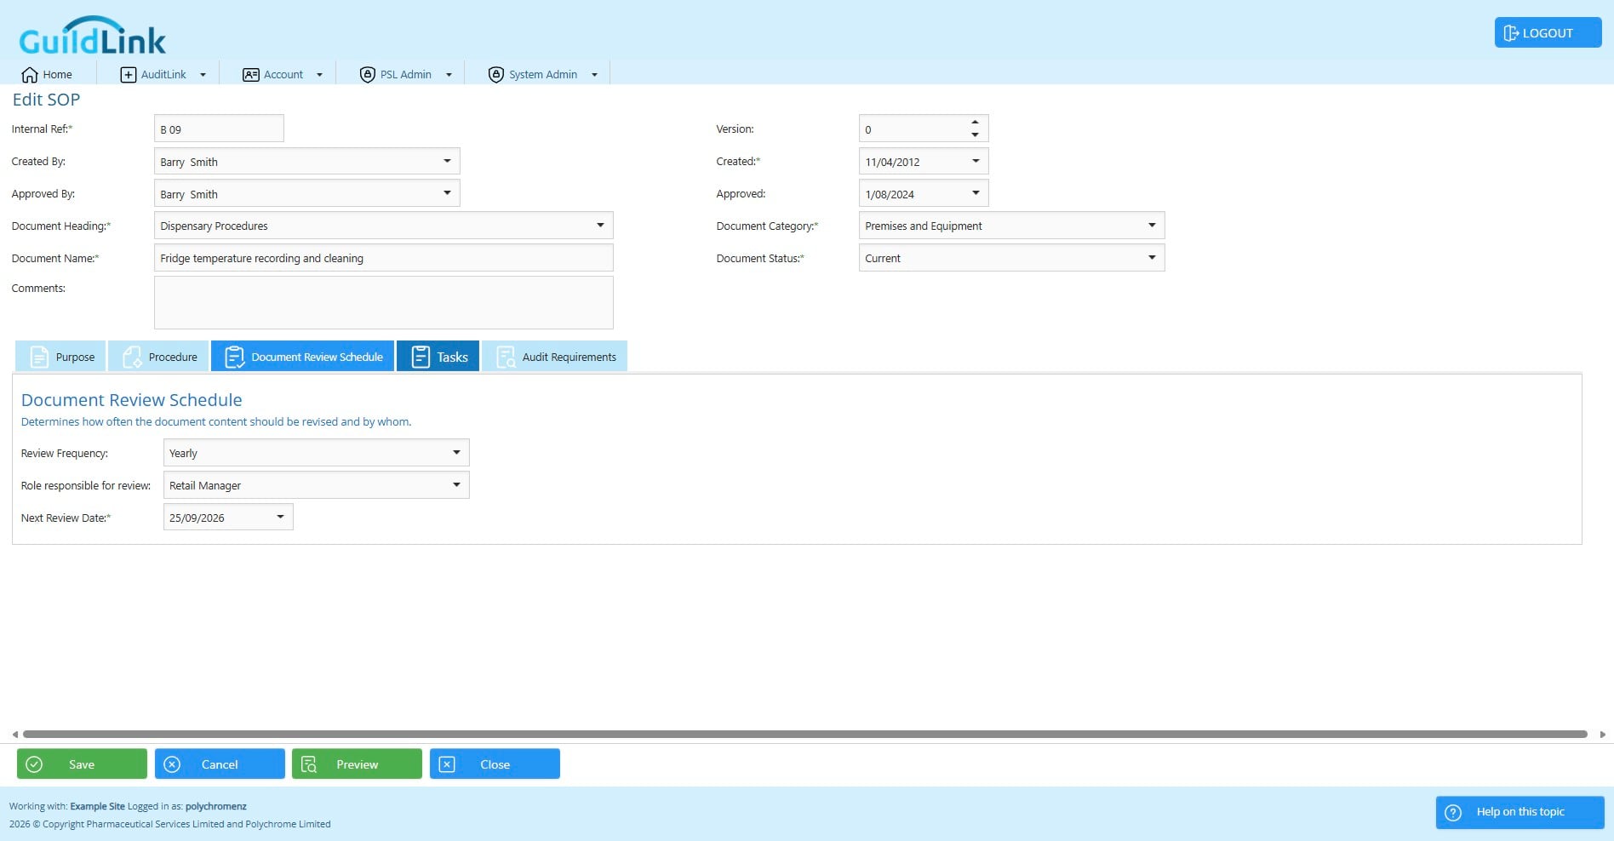Open Role responsible for review dropdown
The height and width of the screenshot is (841, 1614).
[456, 485]
